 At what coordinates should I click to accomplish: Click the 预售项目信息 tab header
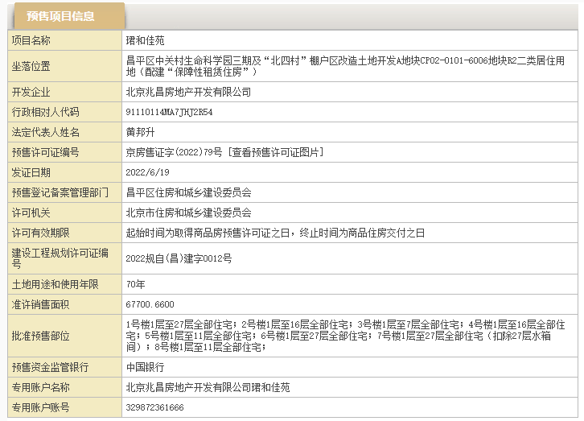(x=60, y=16)
